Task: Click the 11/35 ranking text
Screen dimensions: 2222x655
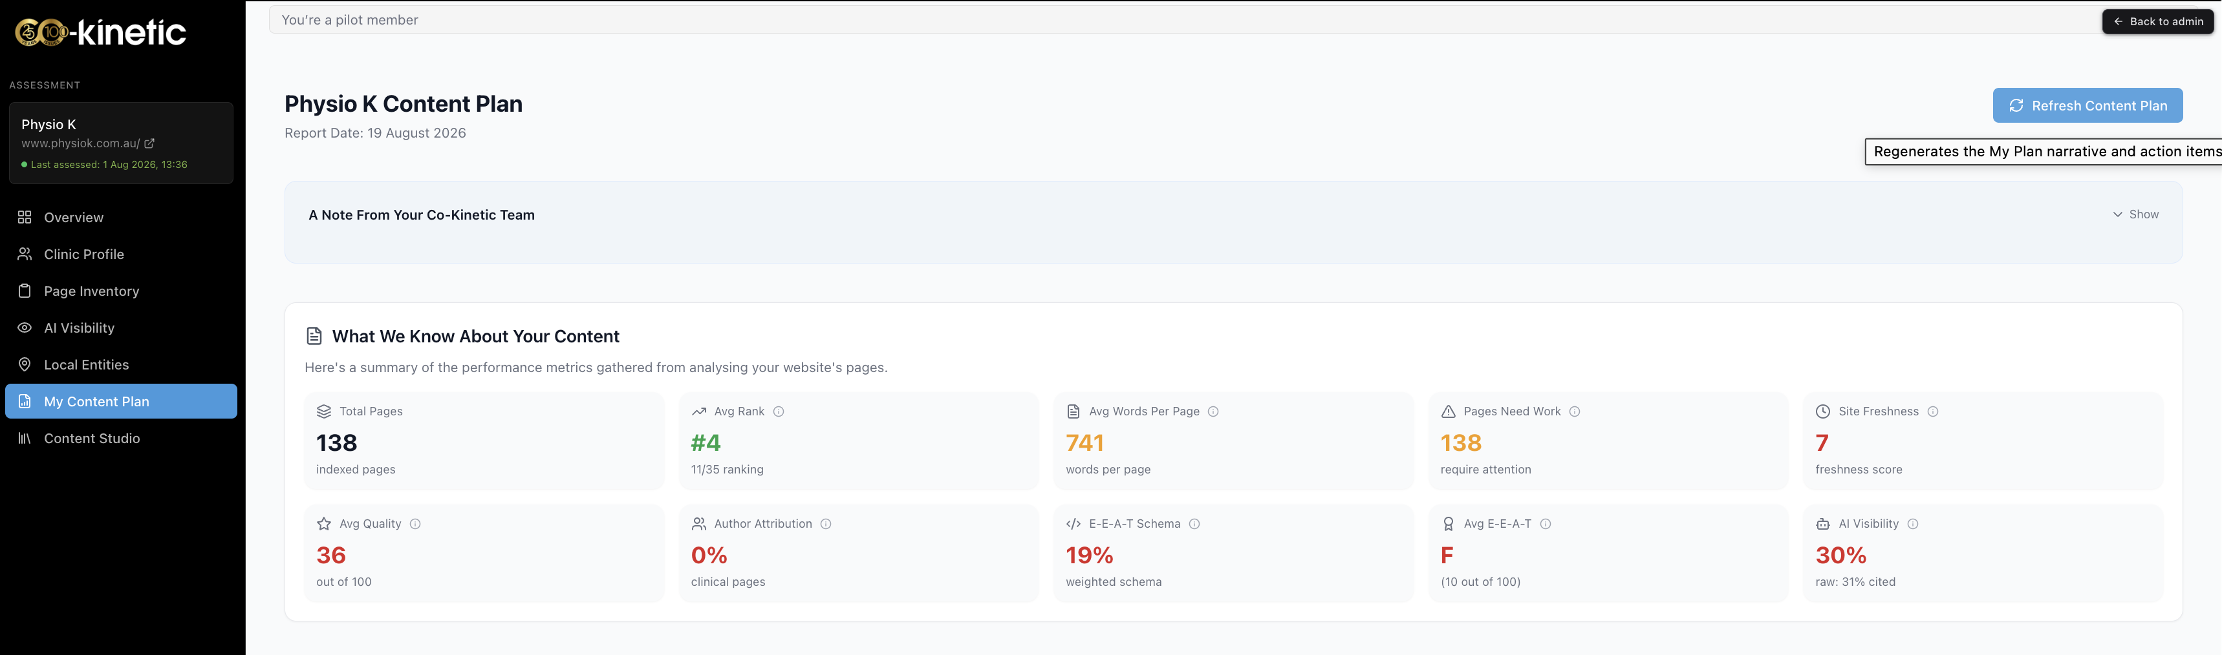Action: [x=727, y=470]
